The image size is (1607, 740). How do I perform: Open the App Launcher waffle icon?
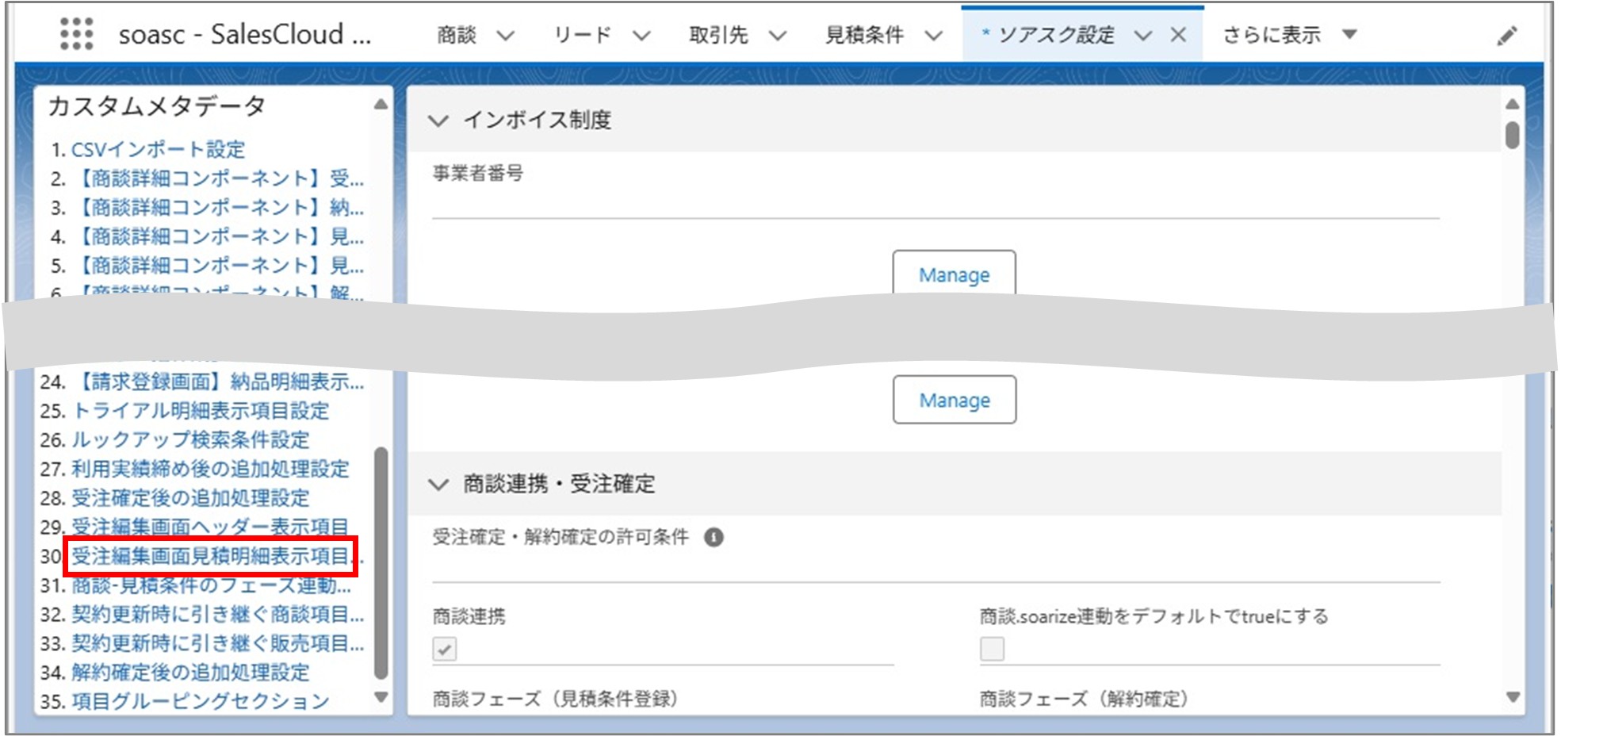77,34
